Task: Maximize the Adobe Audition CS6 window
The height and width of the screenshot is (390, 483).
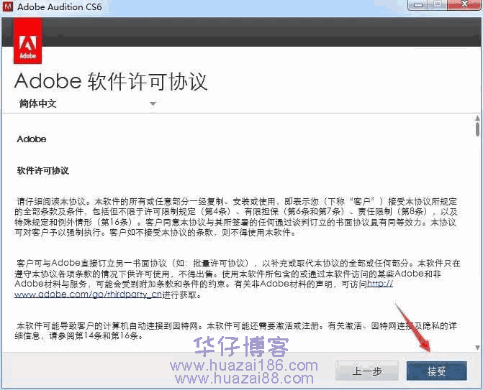Action: (x=438, y=4)
